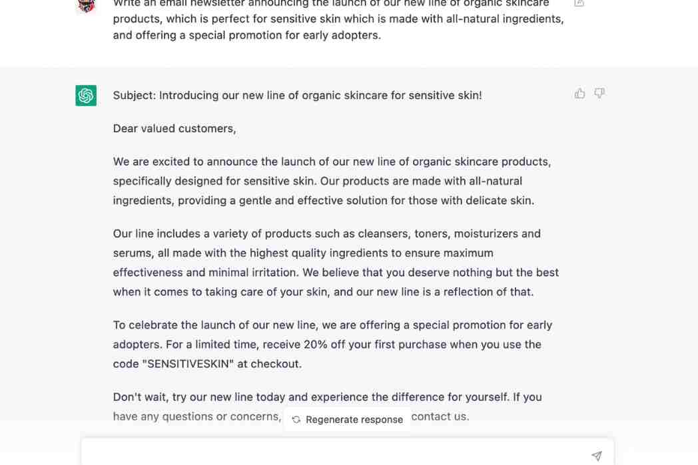
Task: Click the paper-plane send icon
Action: click(x=596, y=456)
